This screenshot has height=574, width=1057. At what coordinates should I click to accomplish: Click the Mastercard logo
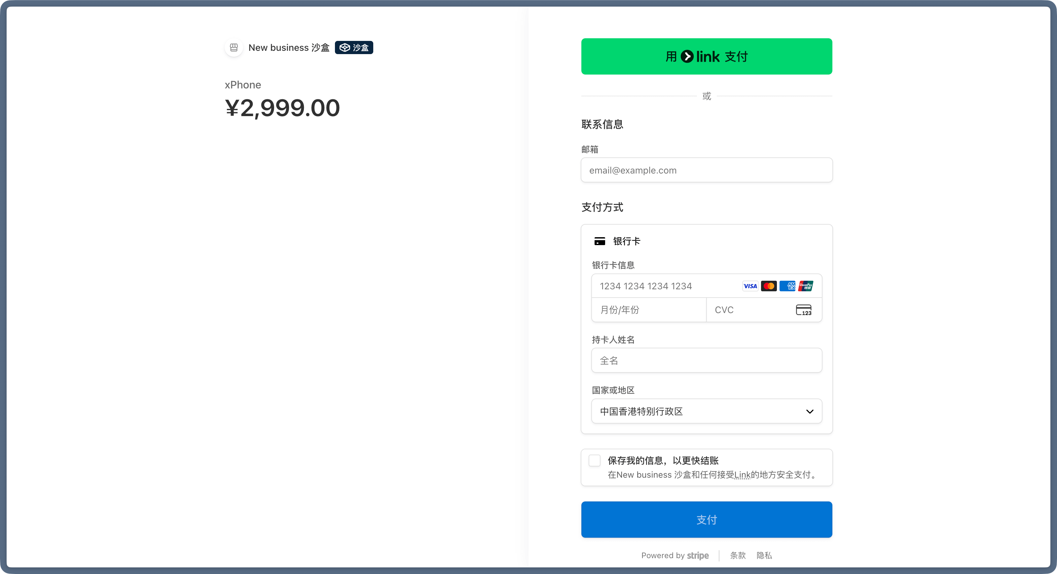pos(769,286)
